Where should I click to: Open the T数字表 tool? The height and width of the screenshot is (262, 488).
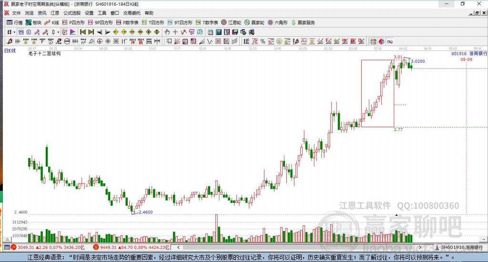click(207, 22)
